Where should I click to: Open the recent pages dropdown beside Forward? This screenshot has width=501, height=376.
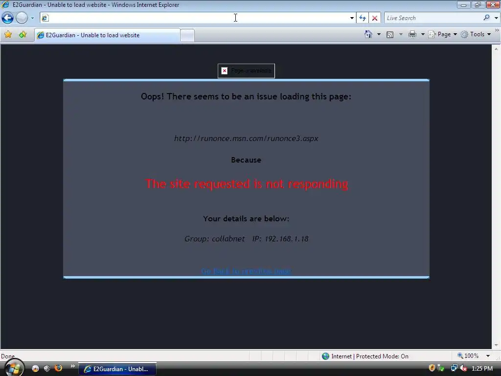point(32,18)
